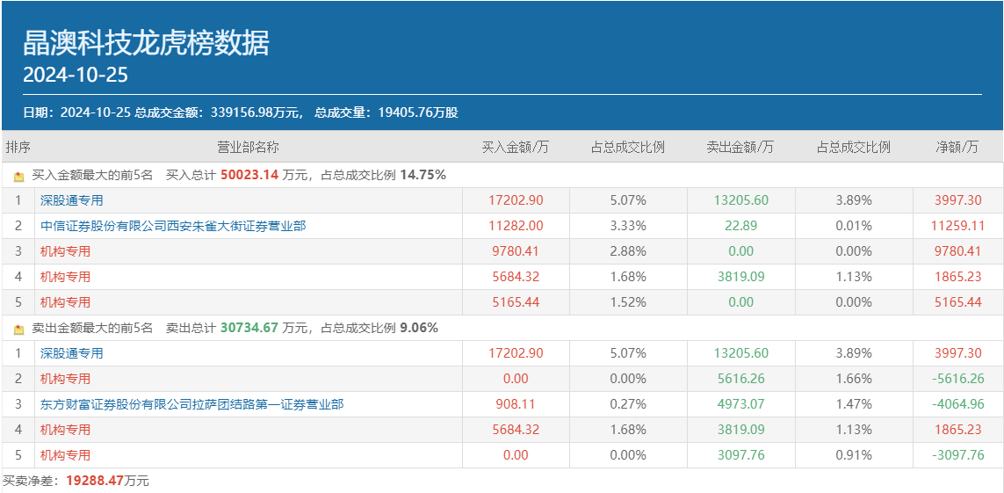Open 中信证券西安朱雀大街证券营业部 link

[x=173, y=226]
